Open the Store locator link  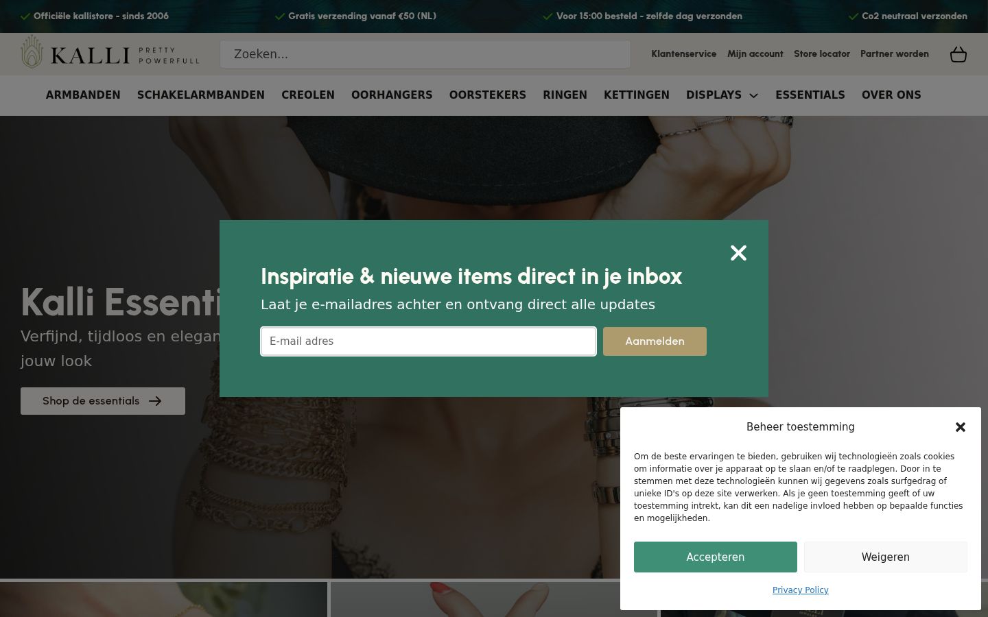click(x=822, y=53)
